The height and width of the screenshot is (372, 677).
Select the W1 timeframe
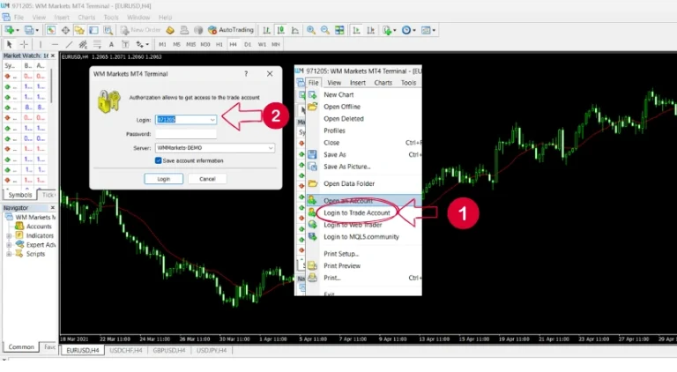262,44
